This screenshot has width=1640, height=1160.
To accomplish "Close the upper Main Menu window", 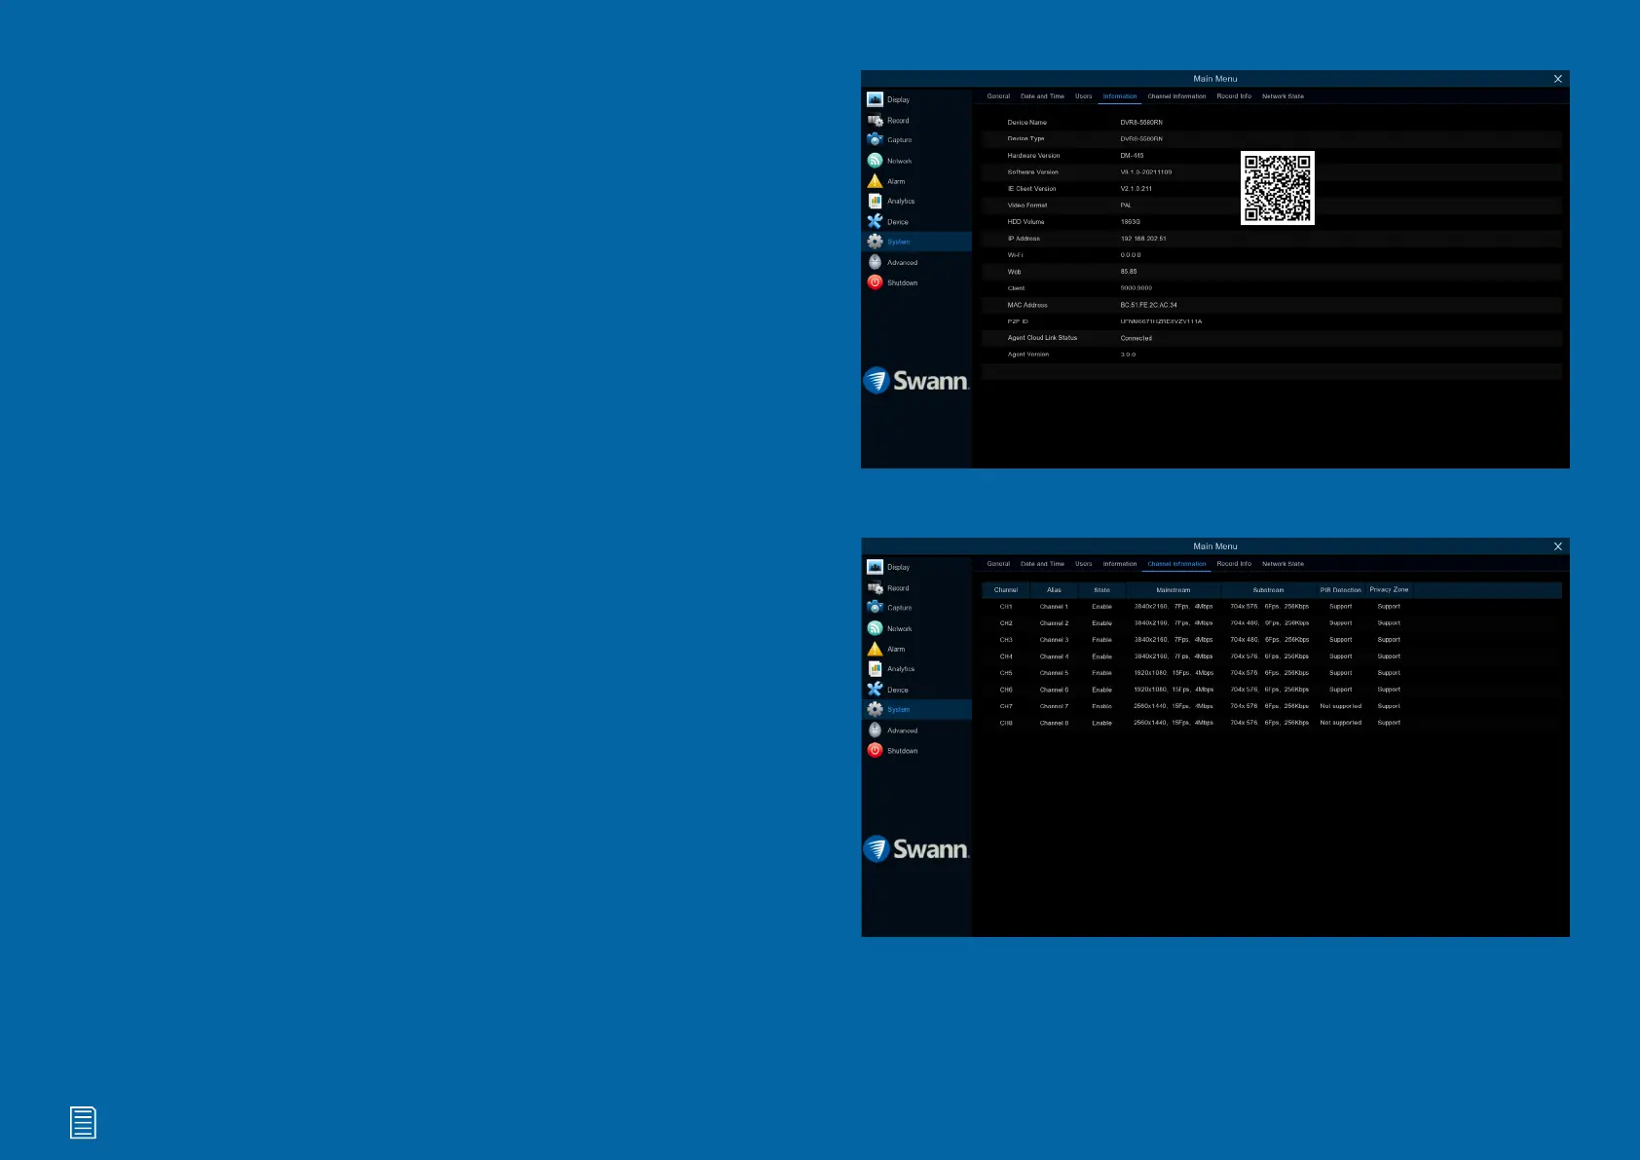I will (x=1557, y=79).
